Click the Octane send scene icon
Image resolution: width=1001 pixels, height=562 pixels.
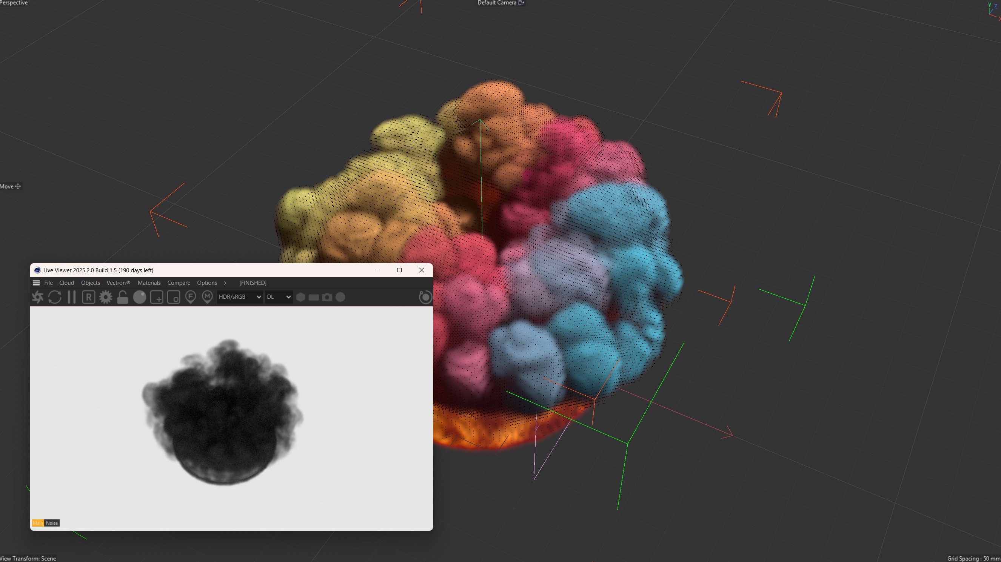point(38,297)
